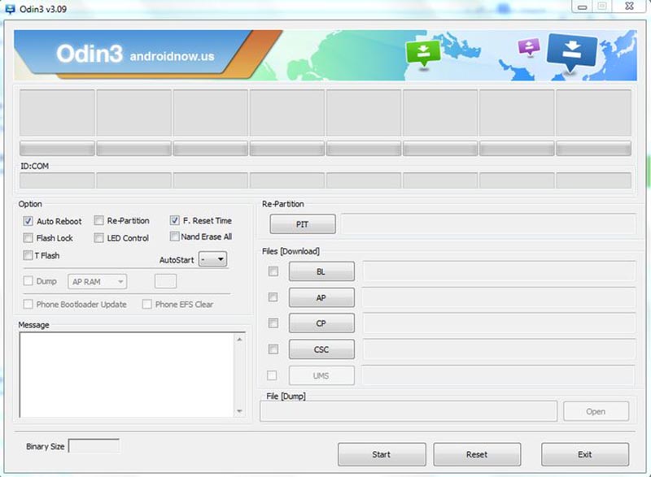The height and width of the screenshot is (477, 651).
Task: Click inside the Message log box
Action: pyautogui.click(x=127, y=375)
